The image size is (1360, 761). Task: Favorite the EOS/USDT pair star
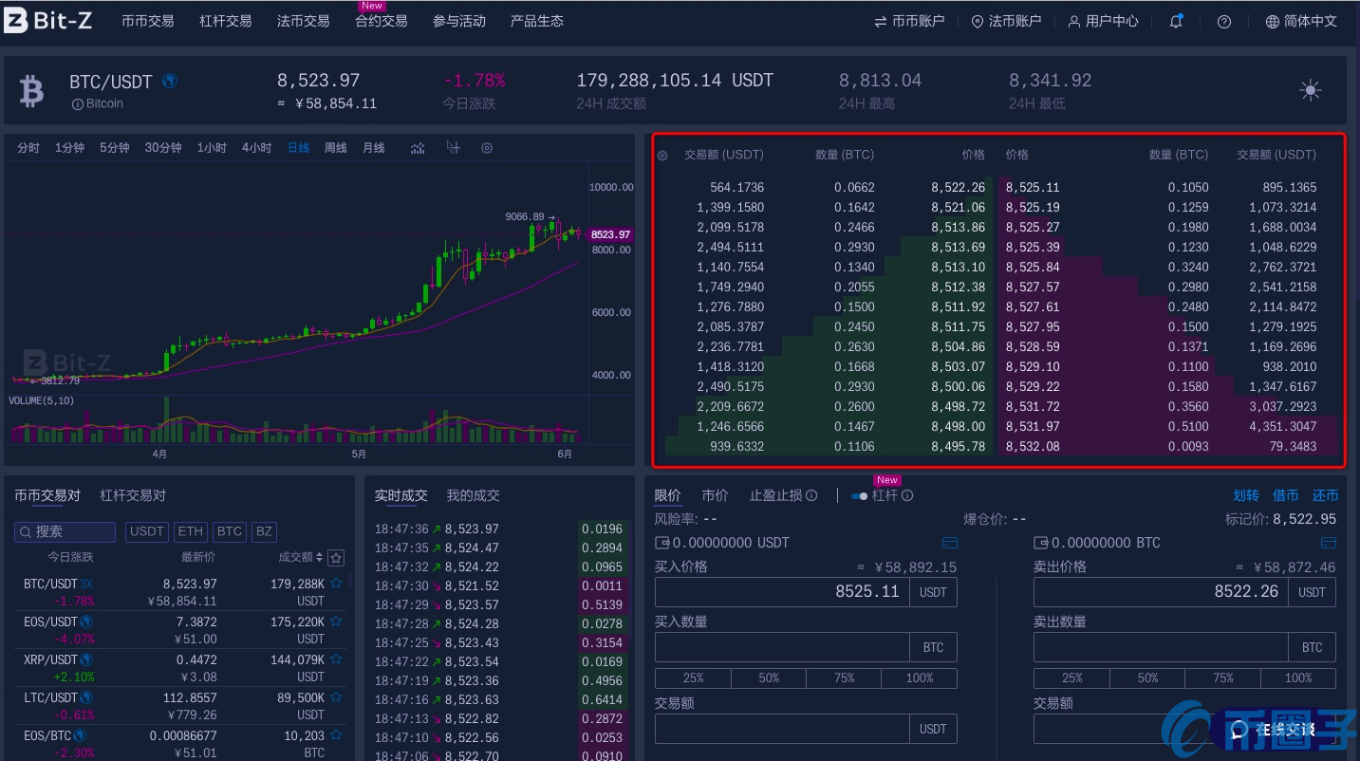coord(336,622)
